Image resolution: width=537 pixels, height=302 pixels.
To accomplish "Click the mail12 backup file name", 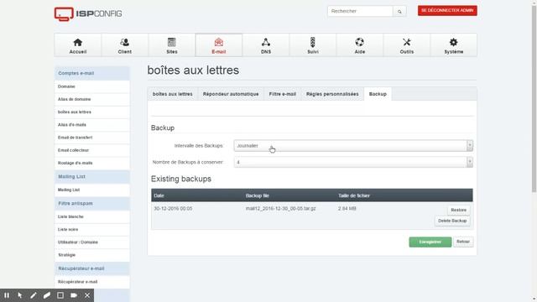I will 280,209.
